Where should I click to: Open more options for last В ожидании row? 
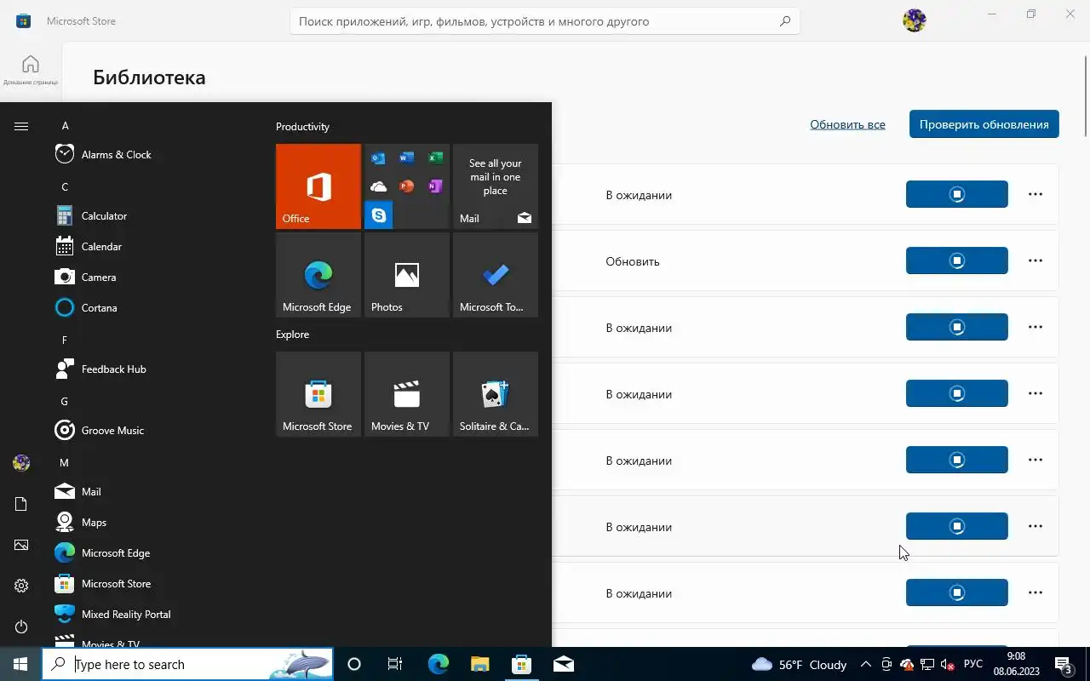click(1035, 592)
